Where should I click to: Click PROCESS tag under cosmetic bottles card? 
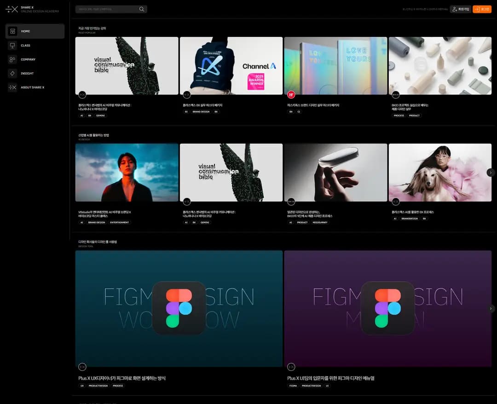(x=399, y=115)
